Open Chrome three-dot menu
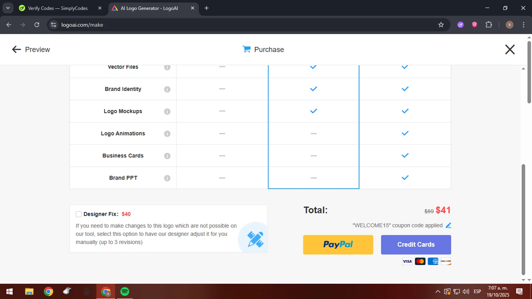 tap(523, 25)
